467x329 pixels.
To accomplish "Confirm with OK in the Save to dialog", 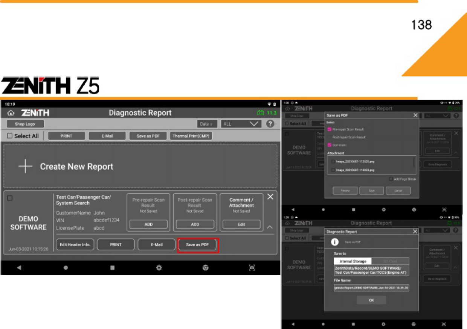I will [x=371, y=300].
